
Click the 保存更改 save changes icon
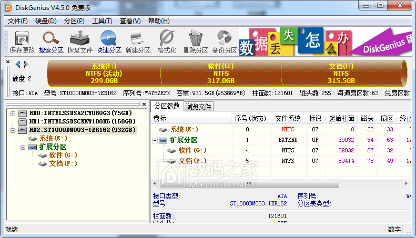[22, 42]
